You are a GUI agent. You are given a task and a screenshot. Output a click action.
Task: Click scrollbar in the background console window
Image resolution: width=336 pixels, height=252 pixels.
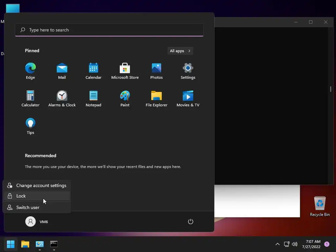point(331,89)
